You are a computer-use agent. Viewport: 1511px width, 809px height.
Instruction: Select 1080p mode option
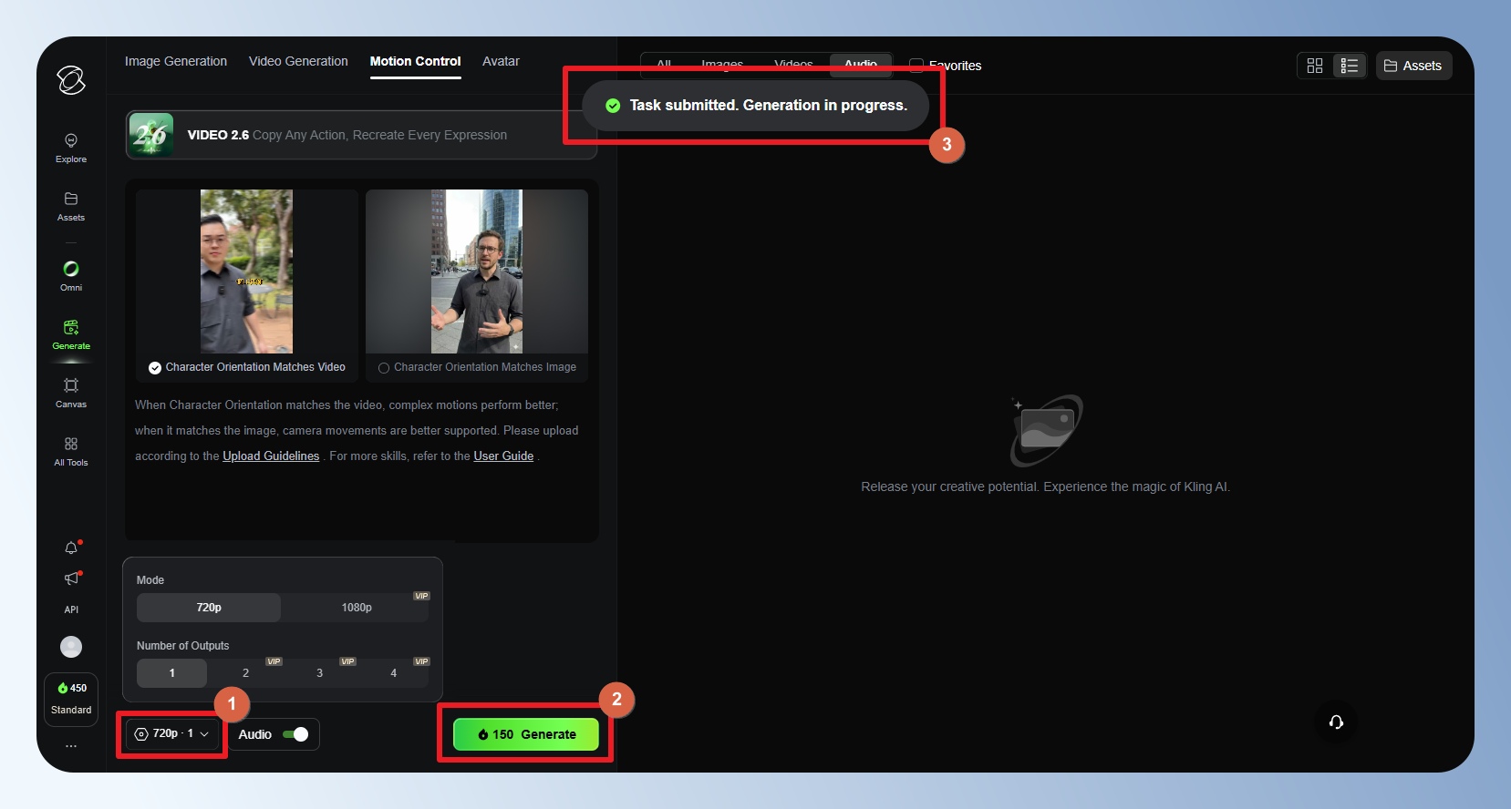point(356,608)
